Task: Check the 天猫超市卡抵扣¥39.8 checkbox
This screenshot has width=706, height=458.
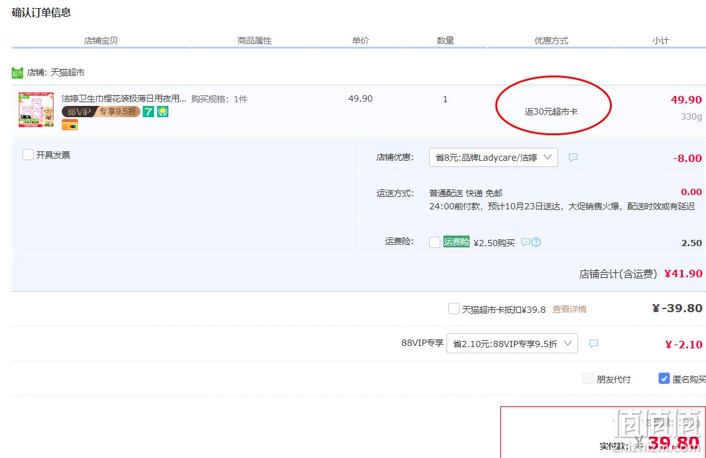Action: (454, 308)
